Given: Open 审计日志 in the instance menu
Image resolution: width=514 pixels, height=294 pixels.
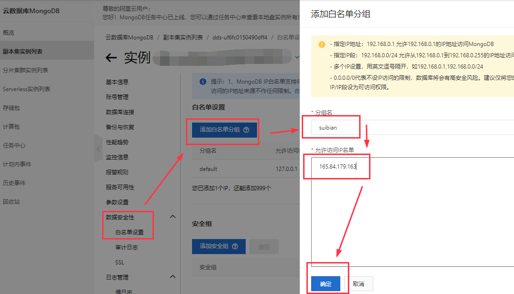Looking at the screenshot, I should [x=127, y=247].
